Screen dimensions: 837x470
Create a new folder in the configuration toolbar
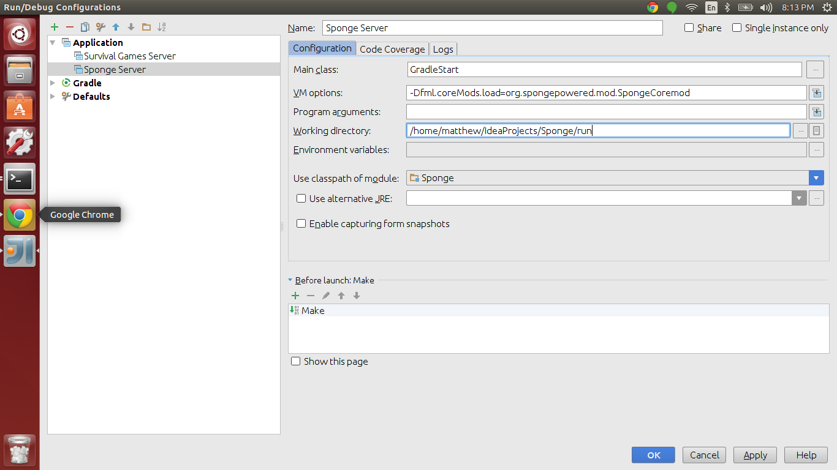146,27
